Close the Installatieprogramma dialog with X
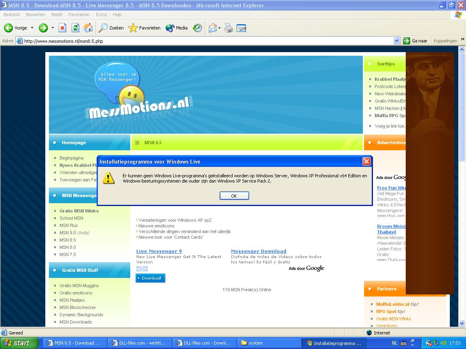The height and width of the screenshot is (349, 466). [366, 162]
